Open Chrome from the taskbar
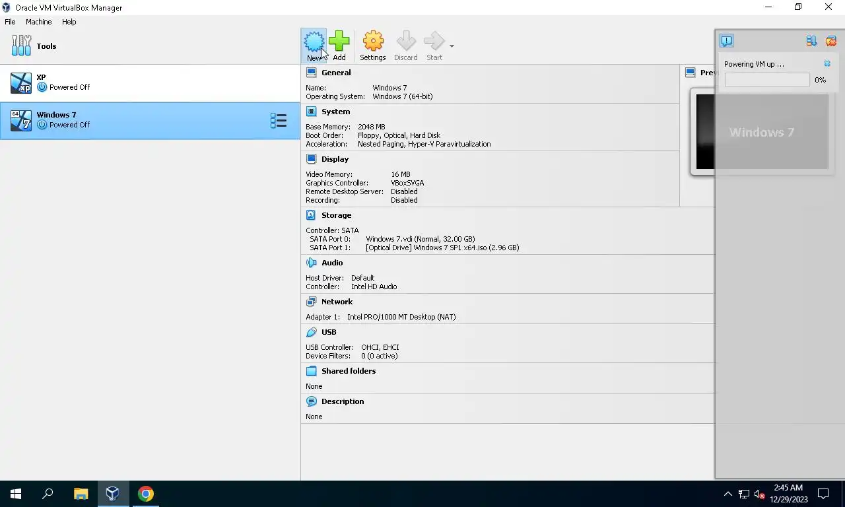 [x=145, y=494]
